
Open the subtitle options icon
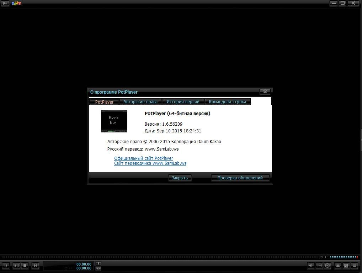tap(319, 266)
